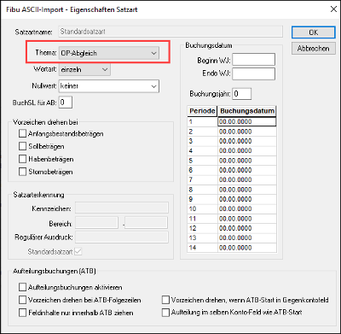
Task: Select the Buchungsdatum cell for Periode 1
Action: click(x=247, y=122)
